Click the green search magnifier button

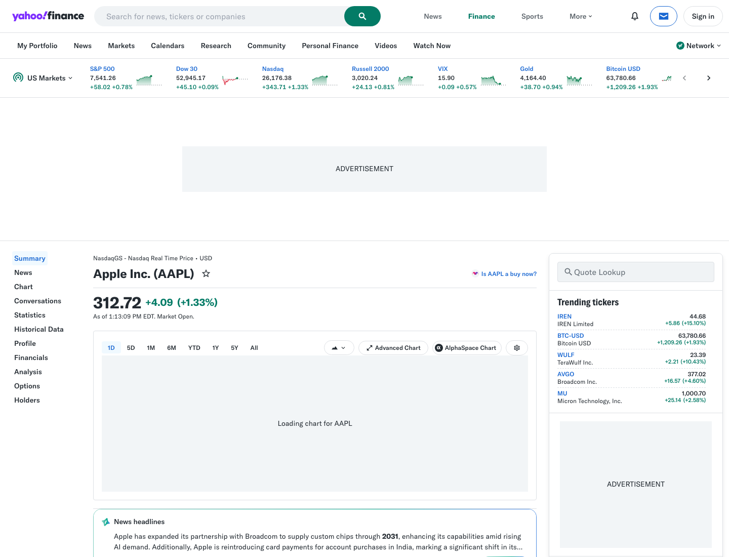pos(362,16)
